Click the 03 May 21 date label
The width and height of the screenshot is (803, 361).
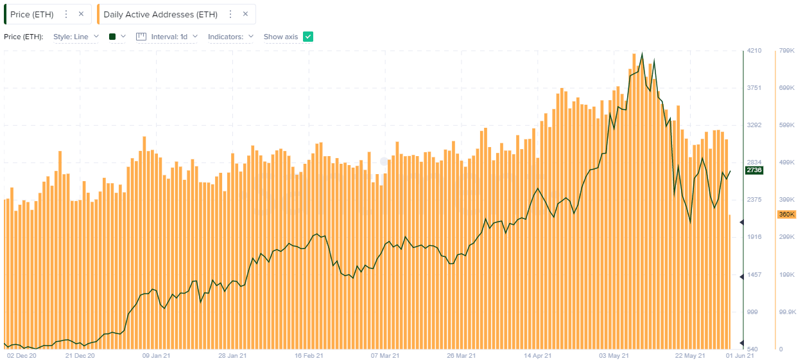614,355
